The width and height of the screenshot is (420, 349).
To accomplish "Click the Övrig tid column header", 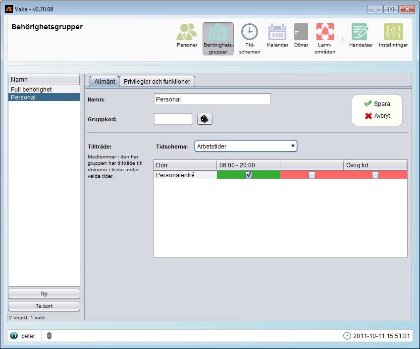I will (x=375, y=165).
